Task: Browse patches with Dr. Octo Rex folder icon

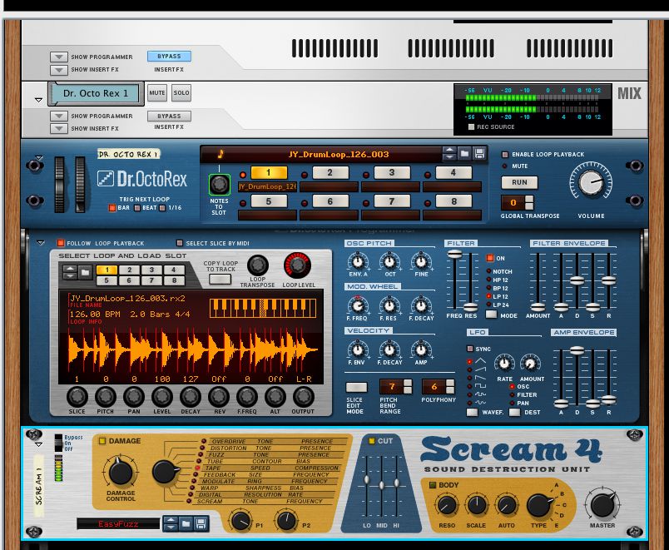Action: 464,154
